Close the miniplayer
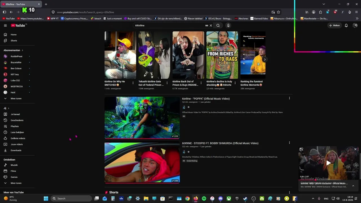Screen dimensions: 361x203 [x=355, y=149]
